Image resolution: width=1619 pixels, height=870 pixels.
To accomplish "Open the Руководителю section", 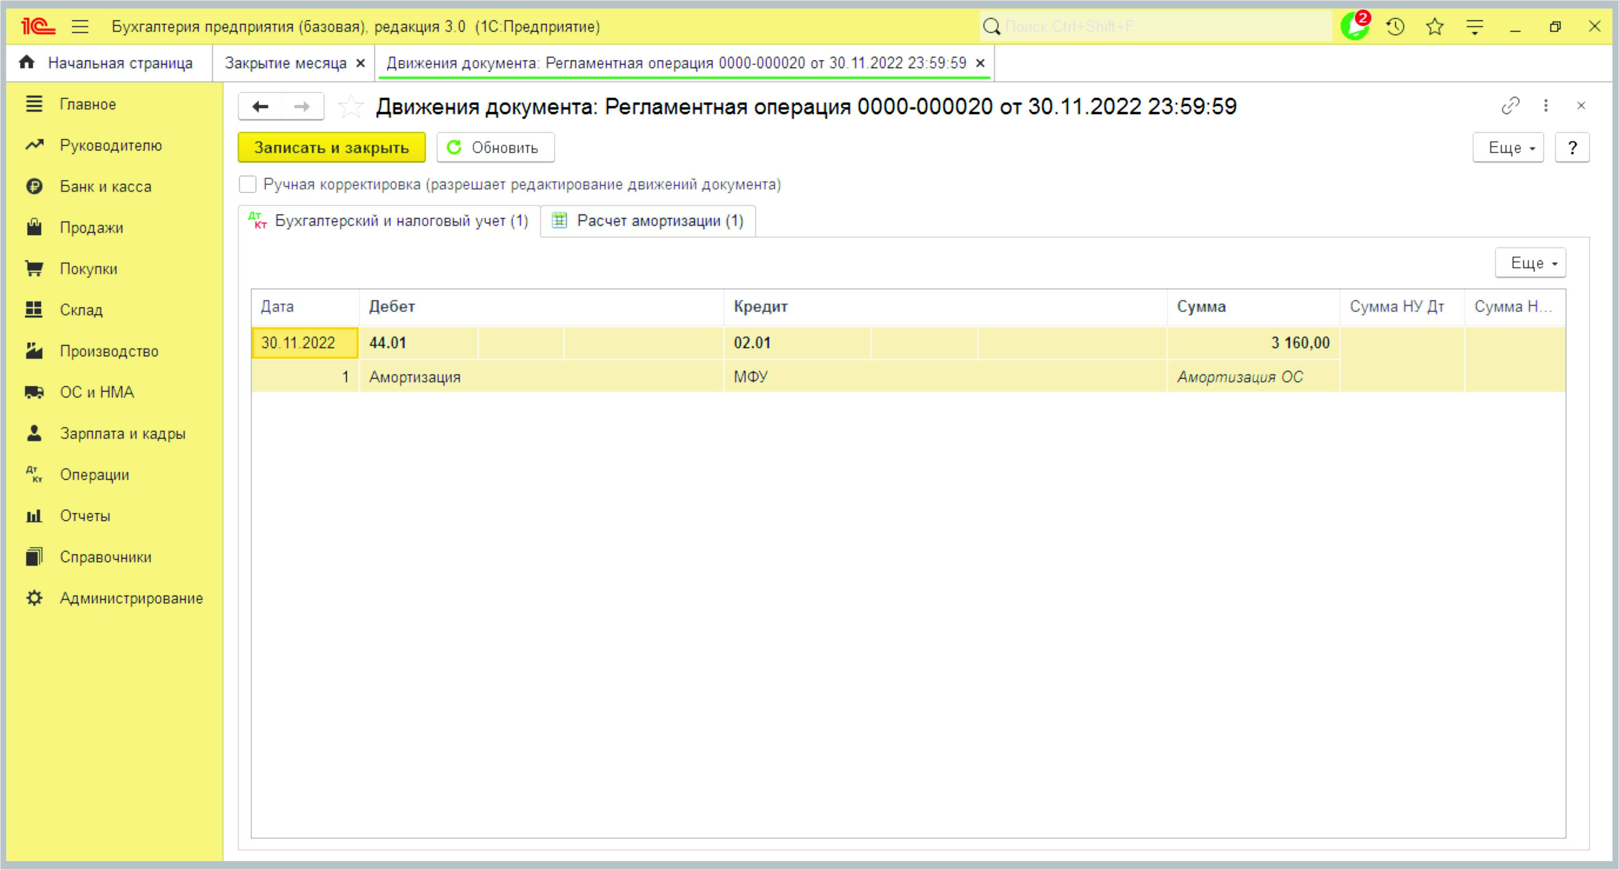I will [x=110, y=145].
